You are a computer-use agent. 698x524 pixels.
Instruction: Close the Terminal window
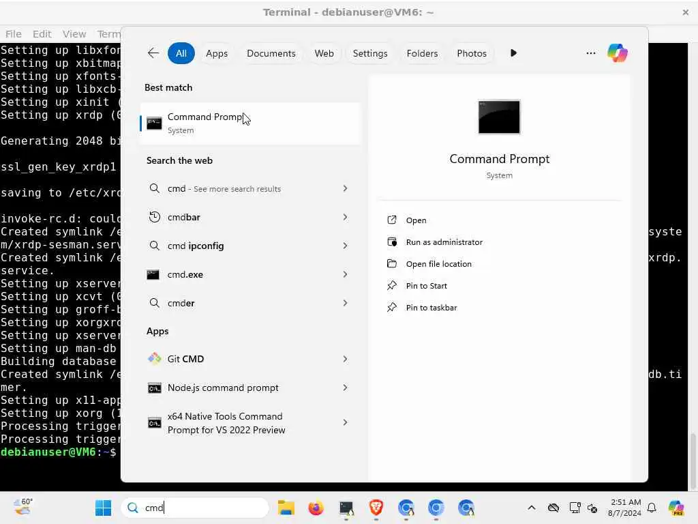tap(685, 12)
